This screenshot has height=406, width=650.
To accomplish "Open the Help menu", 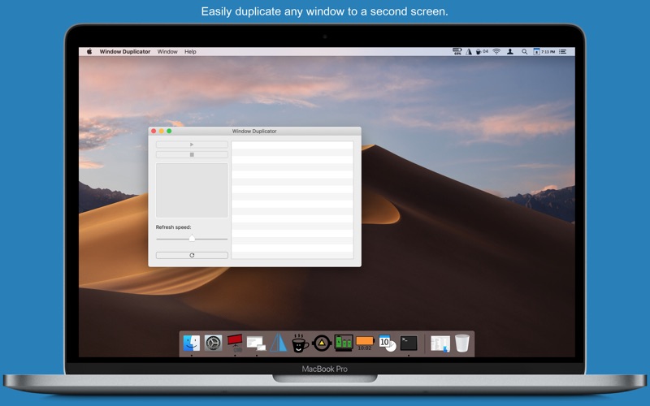I will (190, 52).
